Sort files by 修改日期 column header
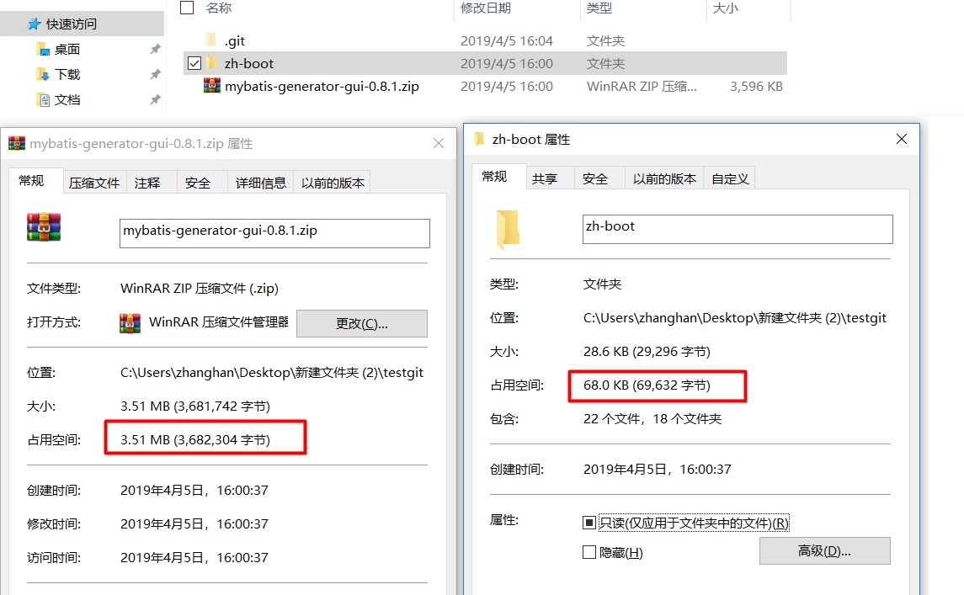Viewport: 964px width, 595px height. pos(486,8)
